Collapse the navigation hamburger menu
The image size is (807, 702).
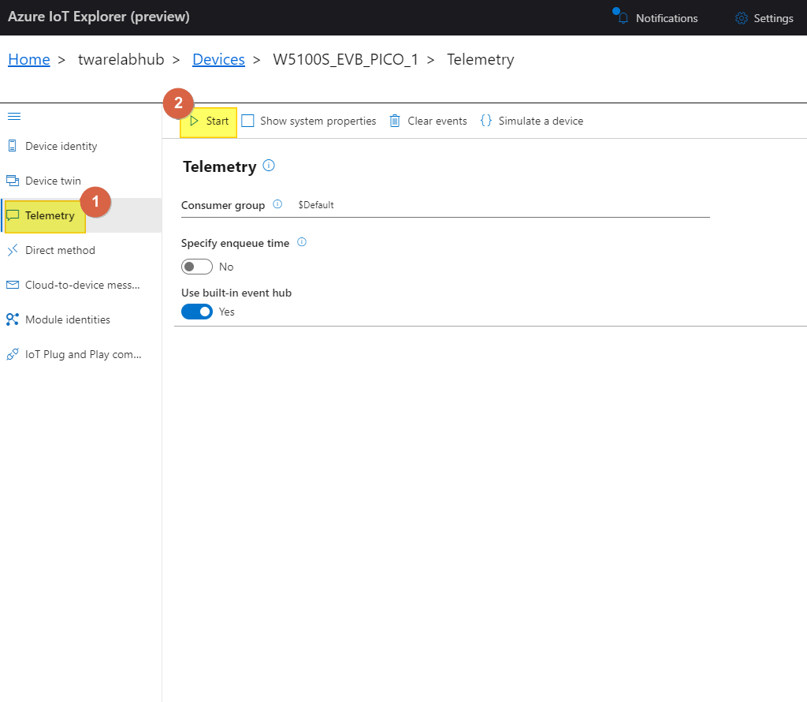(14, 117)
